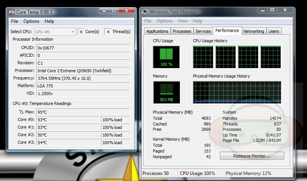Screen dimensions: 307x181
Task: Minimize the Core Temp window
Action: (x=104, y=11)
